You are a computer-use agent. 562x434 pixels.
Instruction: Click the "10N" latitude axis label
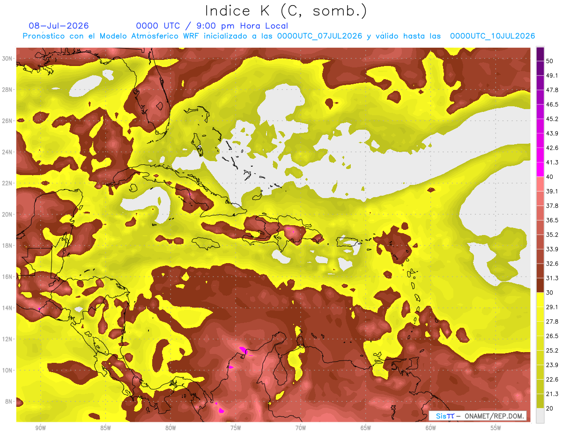(x=7, y=370)
